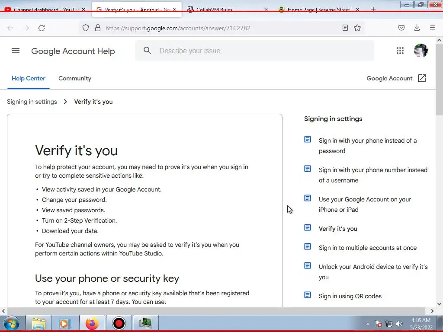Open a new browser tab

pos(373,10)
